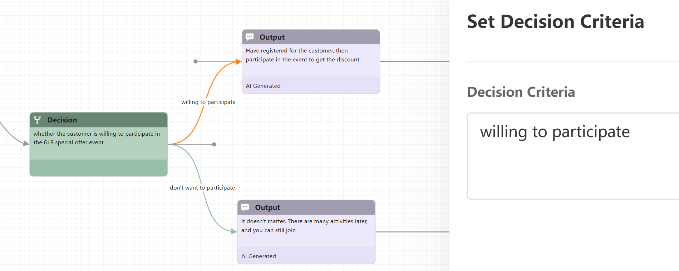This screenshot has width=679, height=271.
Task: Click the upper Output node header
Action: point(322,37)
